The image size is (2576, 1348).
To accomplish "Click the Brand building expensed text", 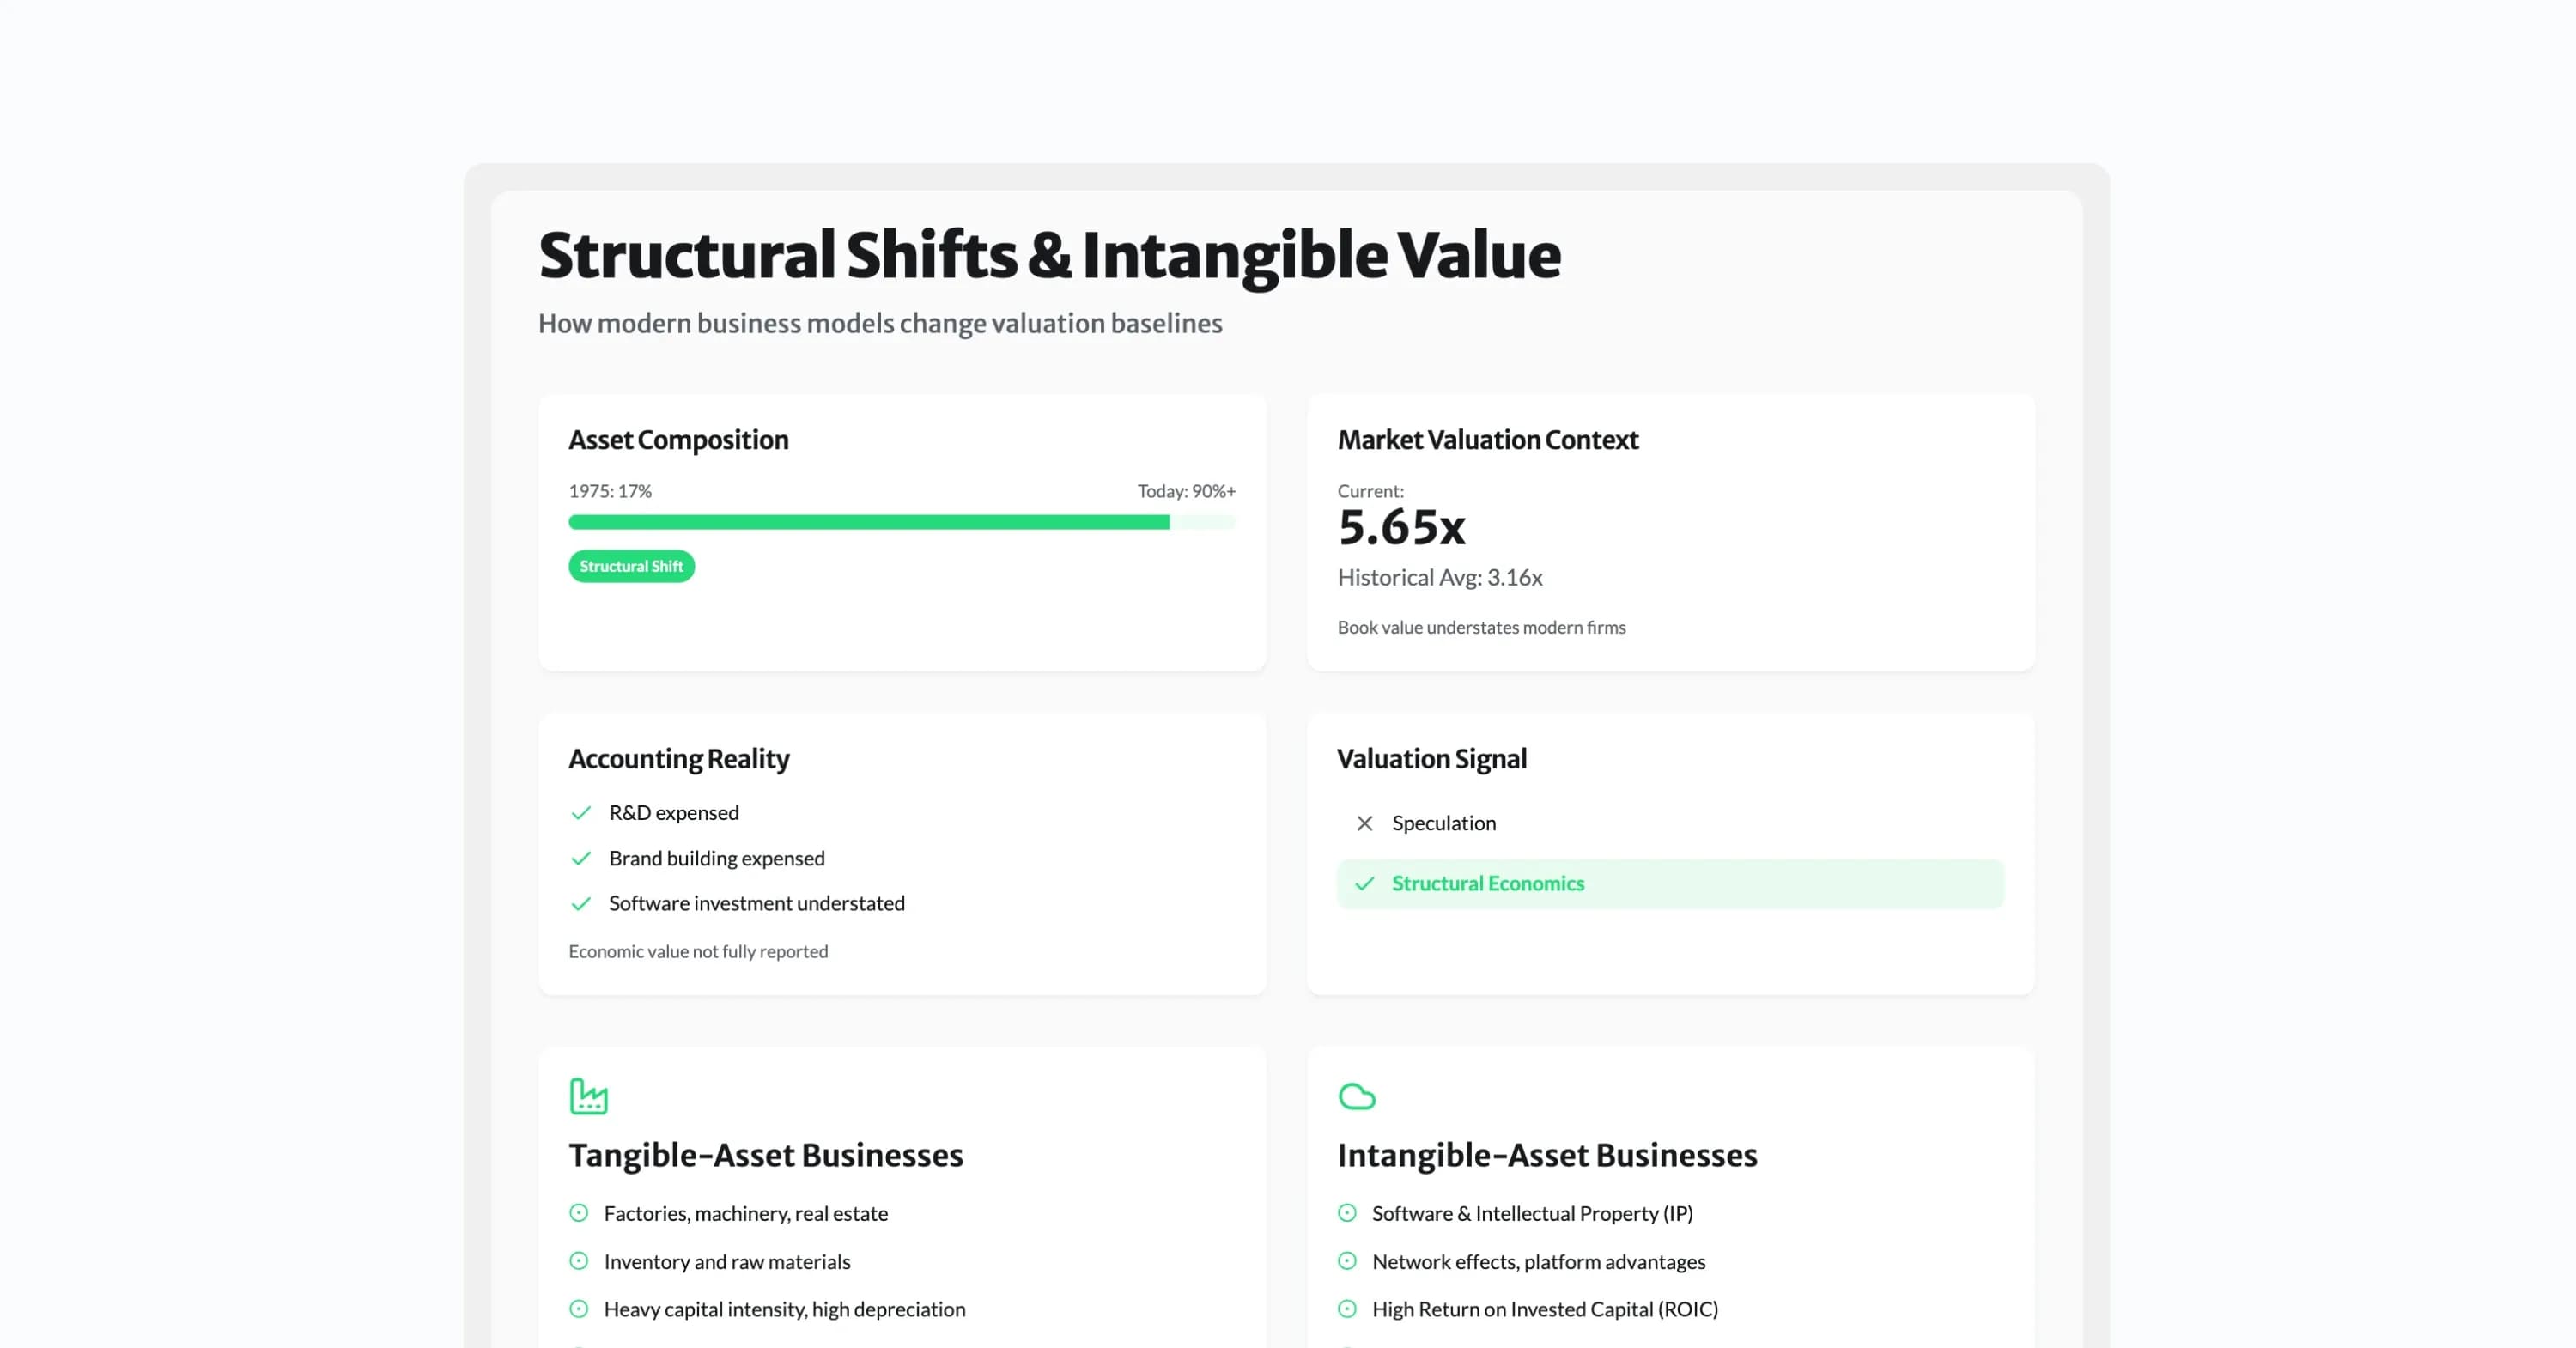I will coord(717,858).
